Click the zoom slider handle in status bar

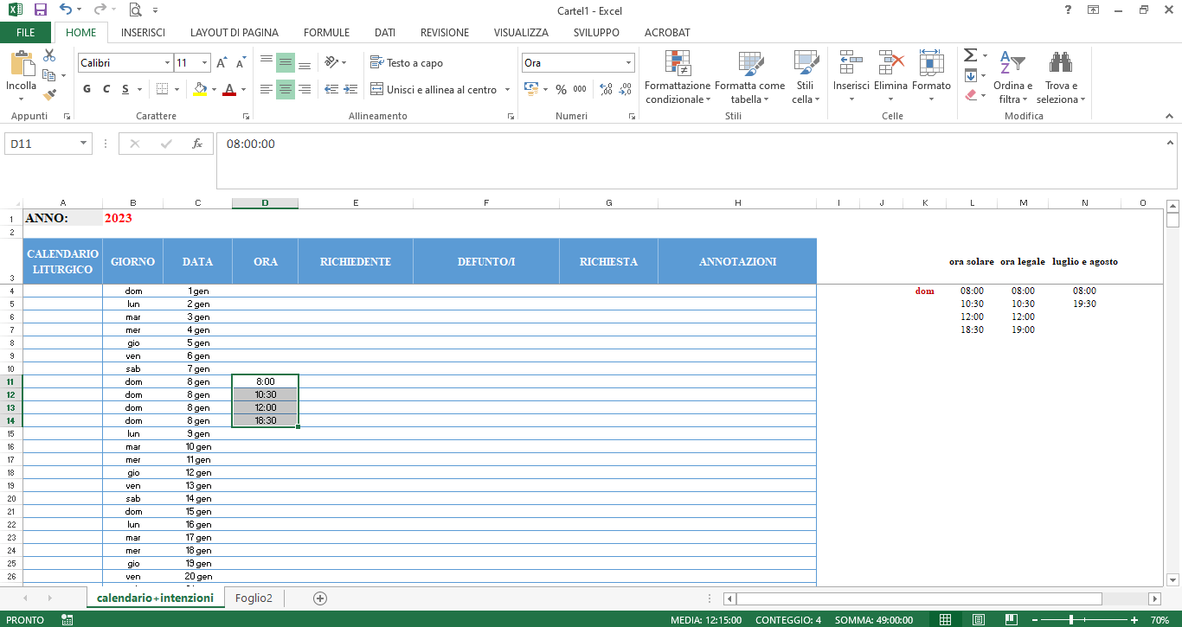click(x=1071, y=620)
